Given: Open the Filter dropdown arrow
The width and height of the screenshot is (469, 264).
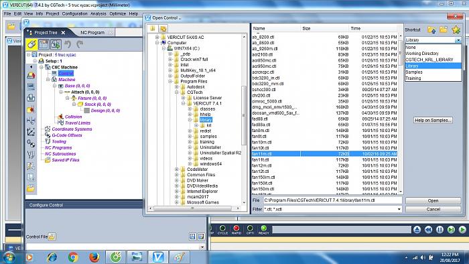Looking at the screenshot, I should [399, 209].
